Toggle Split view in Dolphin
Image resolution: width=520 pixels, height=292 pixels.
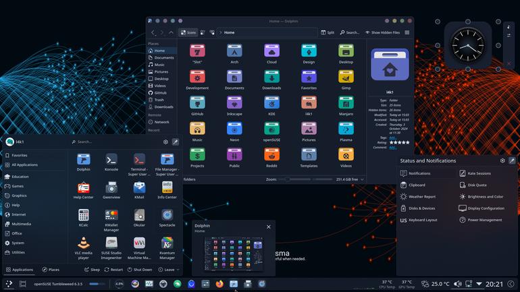[x=328, y=32]
